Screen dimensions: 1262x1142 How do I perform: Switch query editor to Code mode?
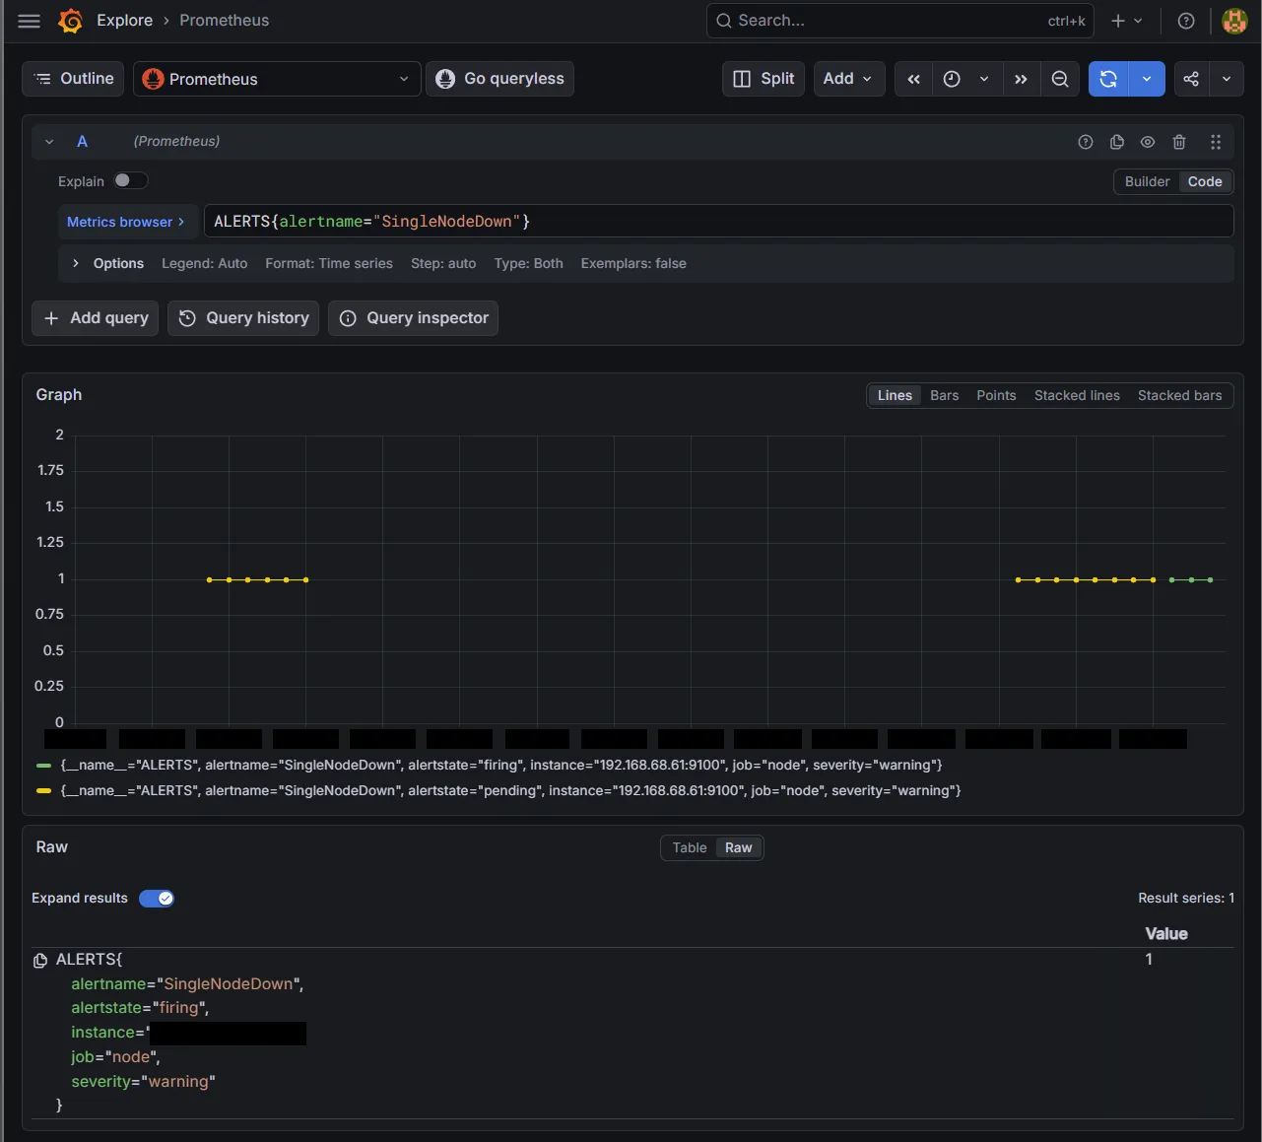point(1205,181)
